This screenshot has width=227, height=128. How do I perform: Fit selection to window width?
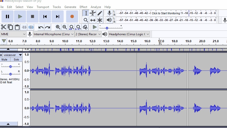point(71,27)
